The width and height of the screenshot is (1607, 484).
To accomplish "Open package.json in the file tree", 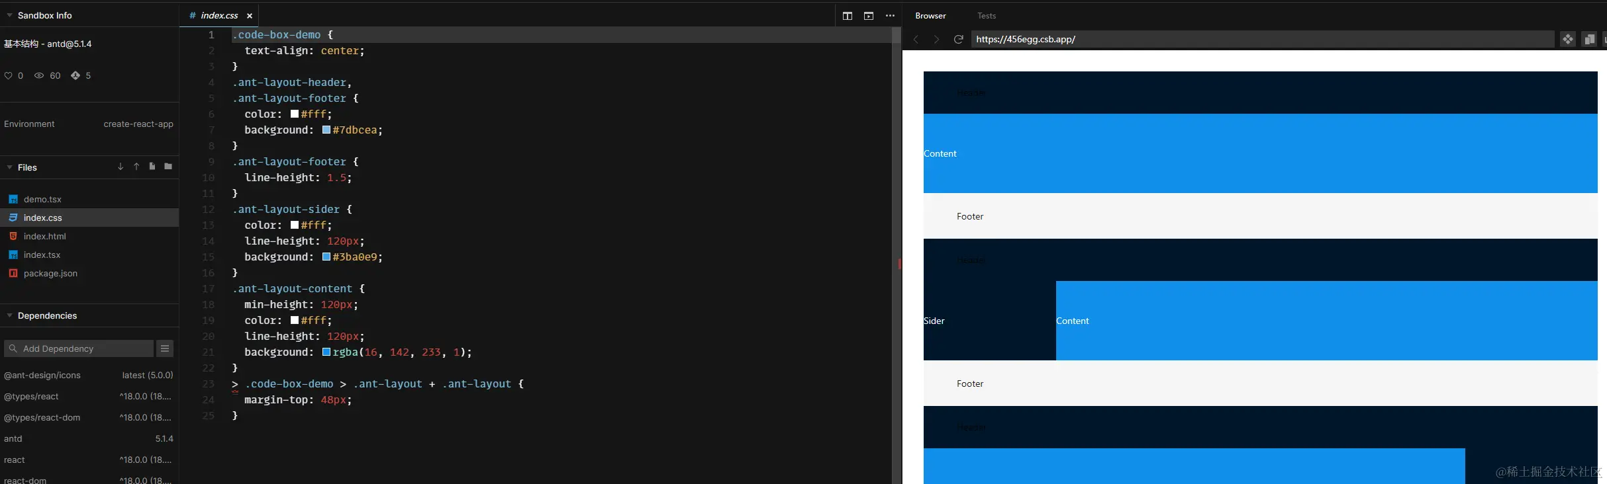I will click(89, 273).
